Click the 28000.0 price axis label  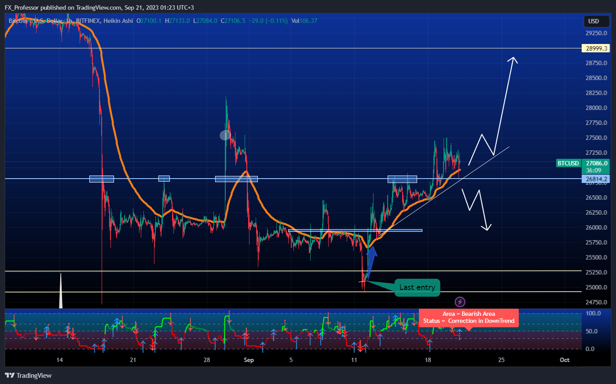coord(596,108)
